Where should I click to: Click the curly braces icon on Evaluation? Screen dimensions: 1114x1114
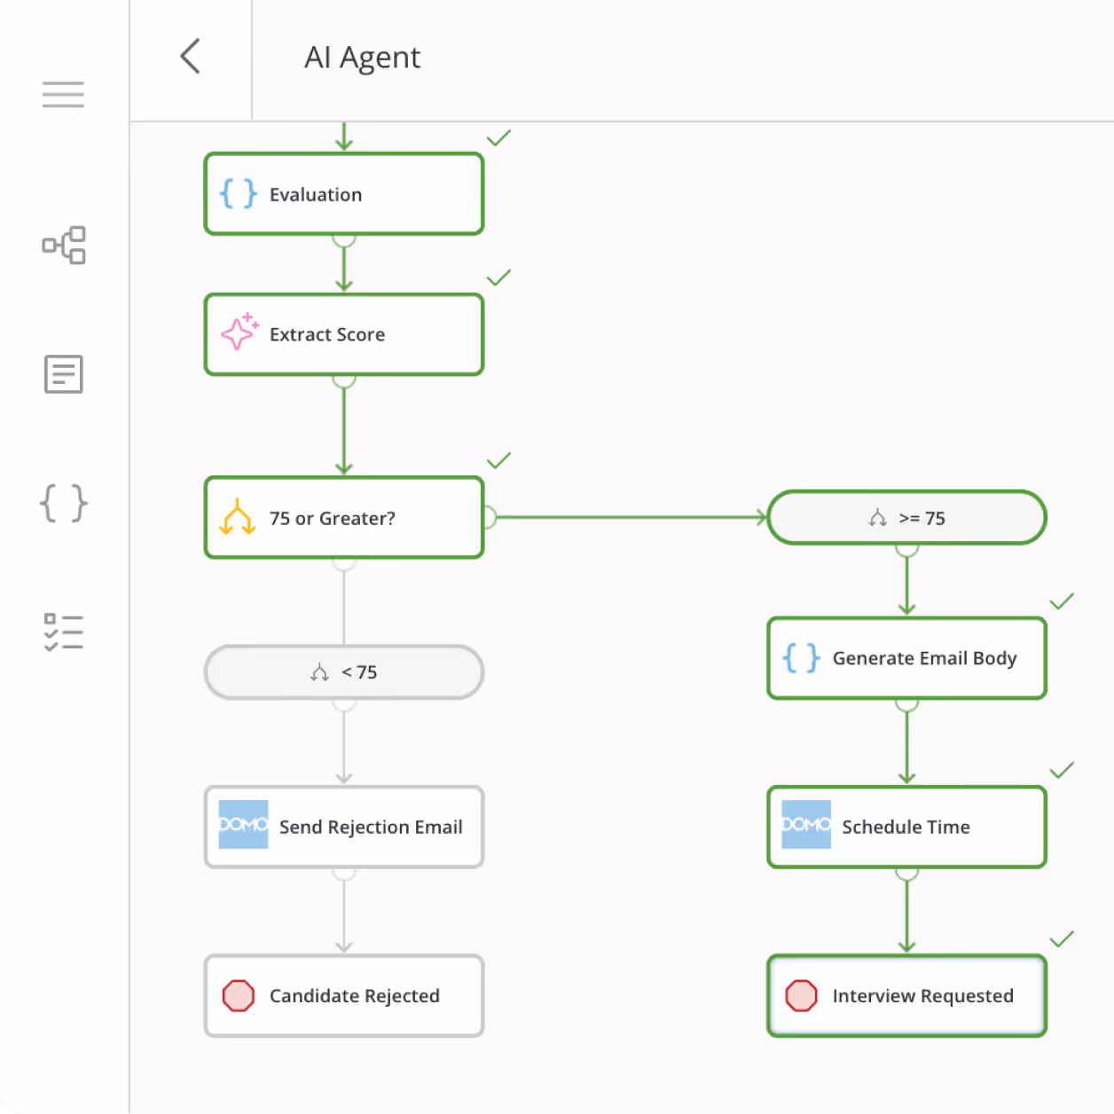click(239, 193)
